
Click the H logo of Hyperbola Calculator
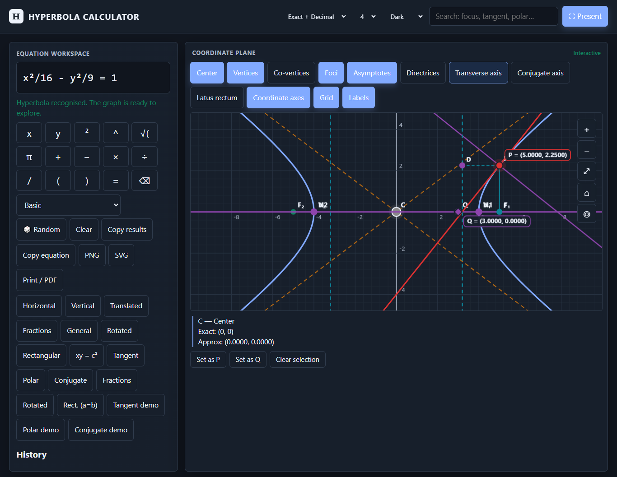[x=16, y=17]
